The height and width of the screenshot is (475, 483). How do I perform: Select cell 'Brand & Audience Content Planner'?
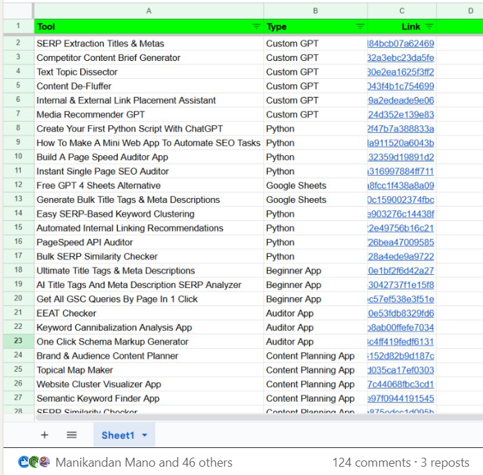point(149,356)
